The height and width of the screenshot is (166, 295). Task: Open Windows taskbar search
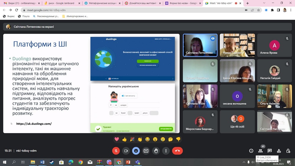(x=14, y=162)
